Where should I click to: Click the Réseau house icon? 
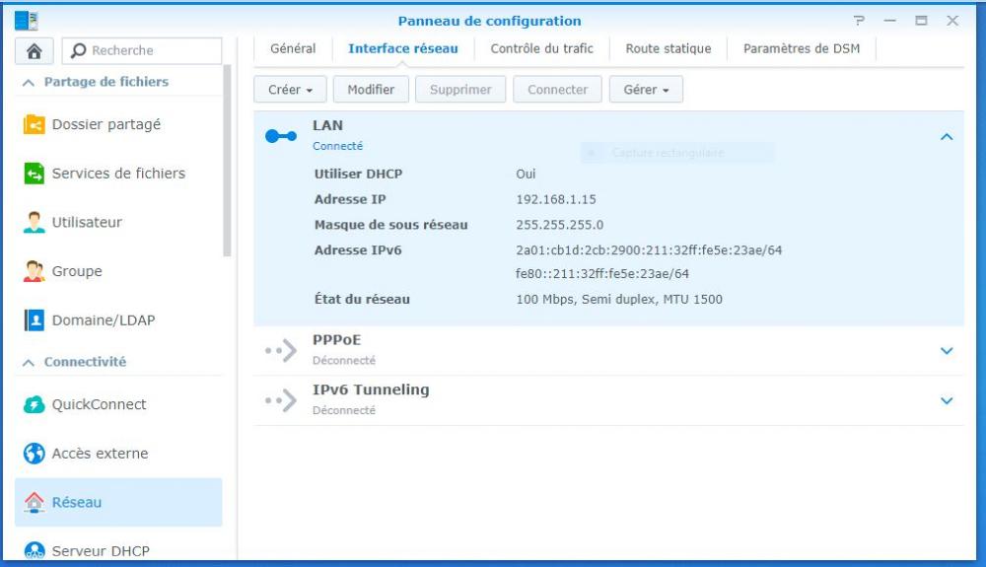34,502
